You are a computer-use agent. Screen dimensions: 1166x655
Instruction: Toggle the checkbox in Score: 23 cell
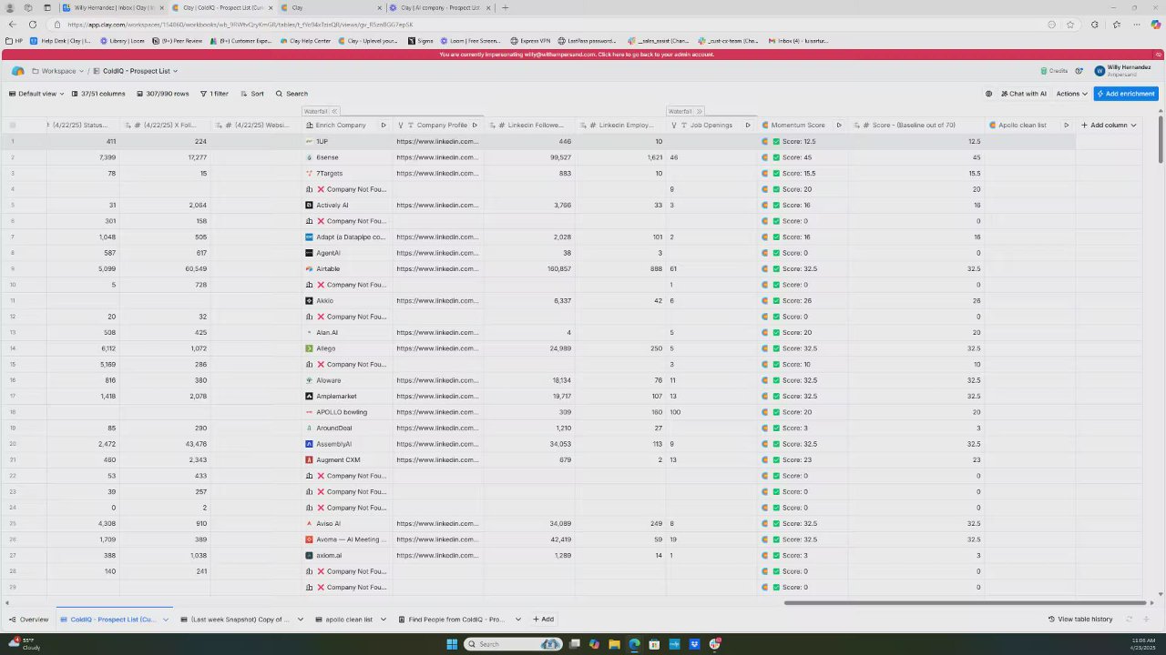pyautogui.click(x=776, y=460)
